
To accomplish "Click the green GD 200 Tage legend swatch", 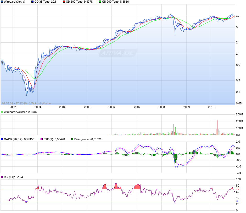I will tap(100, 2).
